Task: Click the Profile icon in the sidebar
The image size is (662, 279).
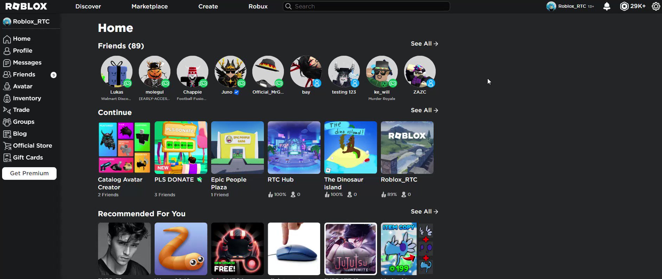Action: (x=7, y=51)
